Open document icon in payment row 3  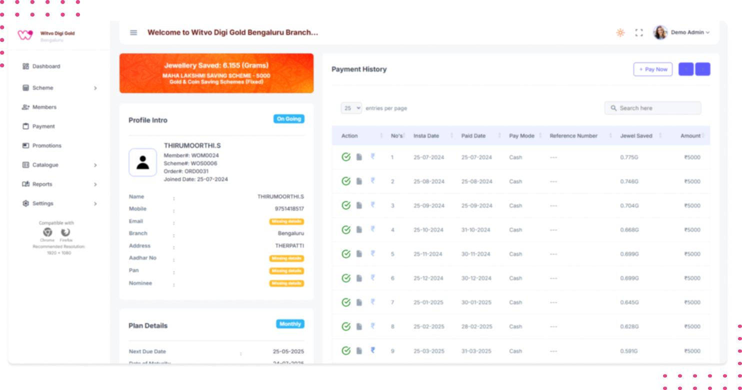[x=359, y=205]
